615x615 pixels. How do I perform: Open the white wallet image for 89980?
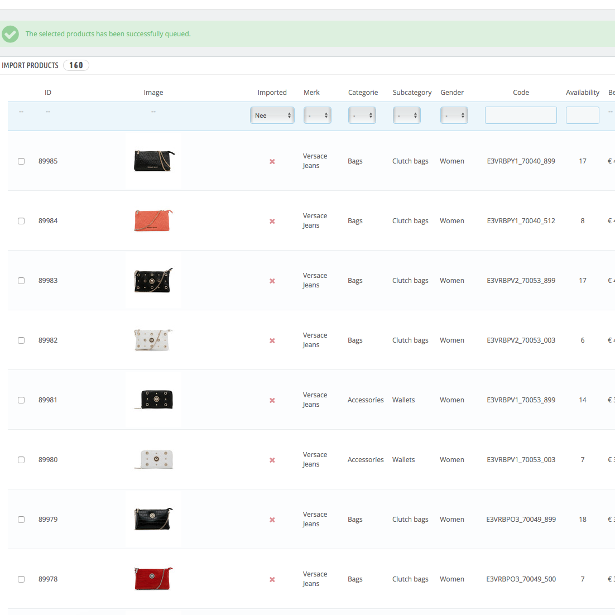coord(154,459)
